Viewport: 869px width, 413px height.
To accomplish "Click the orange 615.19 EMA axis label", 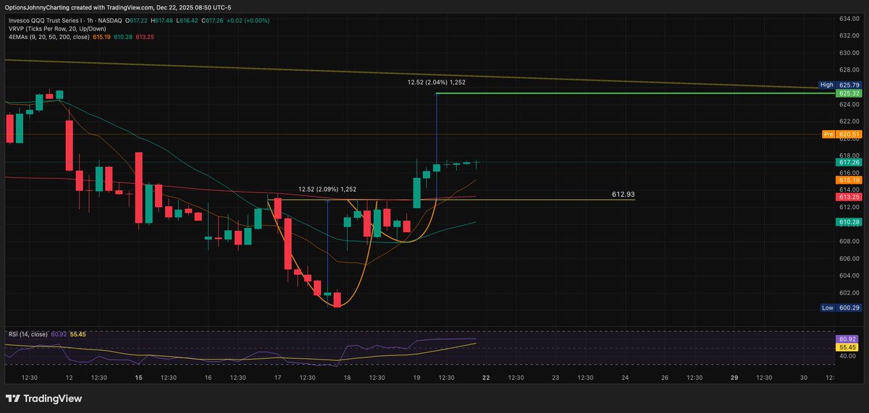I will point(848,179).
